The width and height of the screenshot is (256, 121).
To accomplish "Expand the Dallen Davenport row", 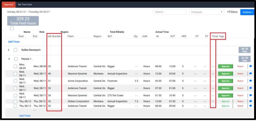I will coord(9,50).
